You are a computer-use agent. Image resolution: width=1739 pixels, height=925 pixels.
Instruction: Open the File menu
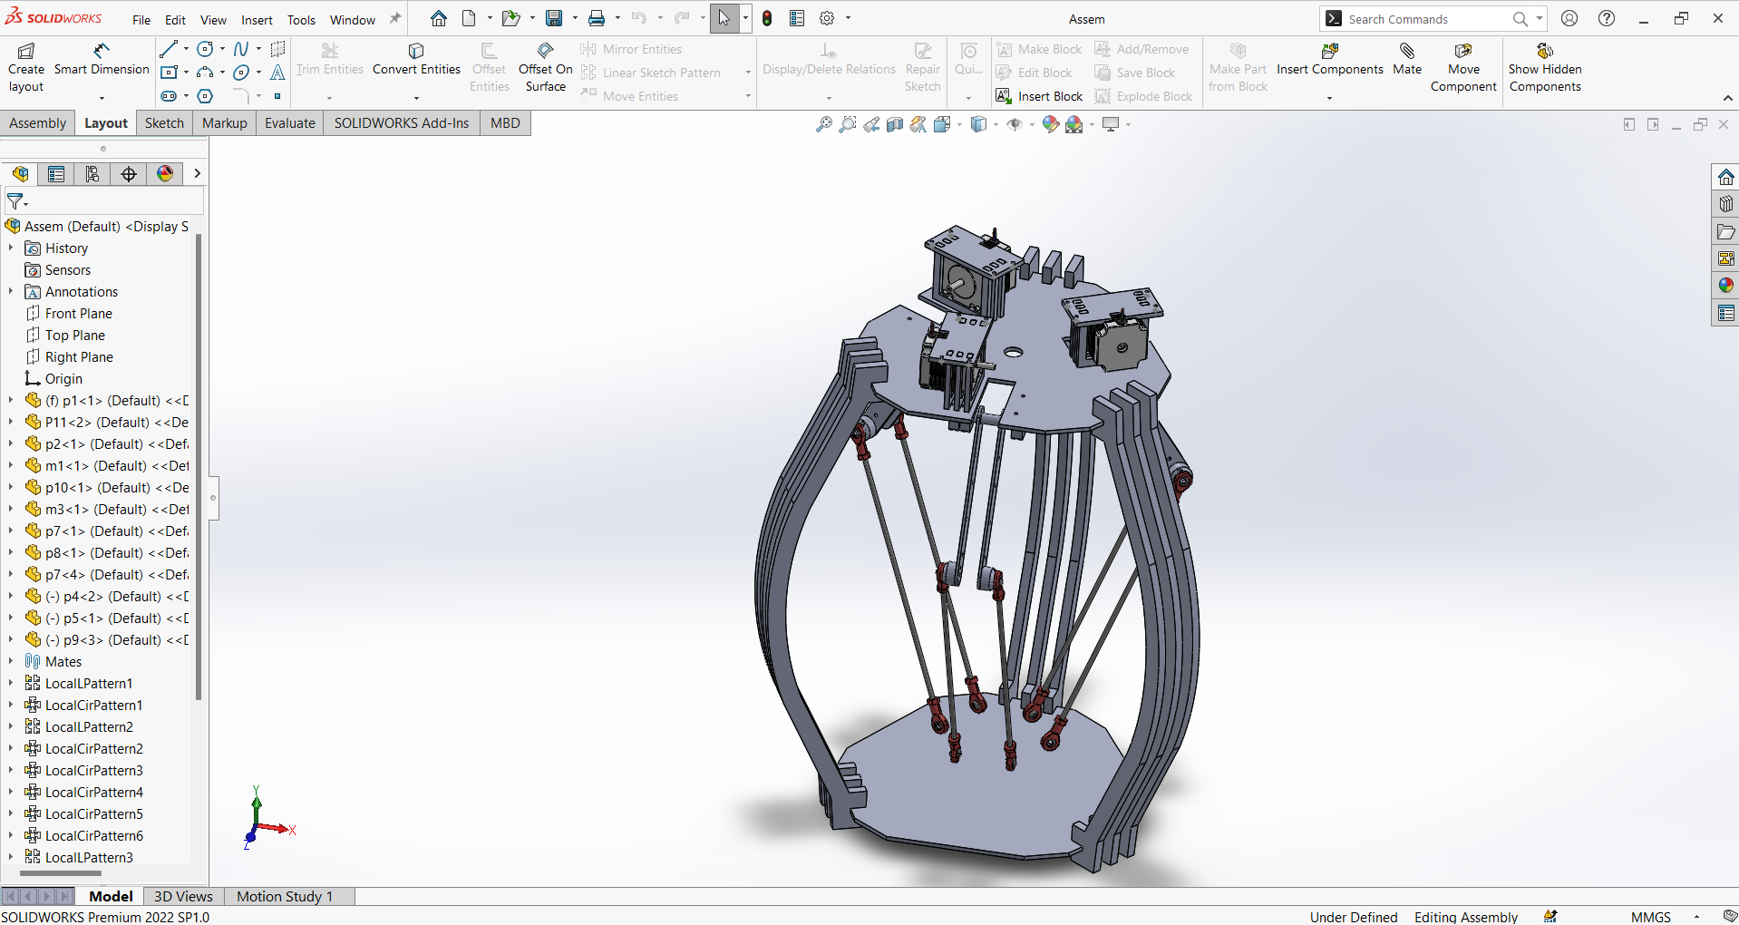141,20
